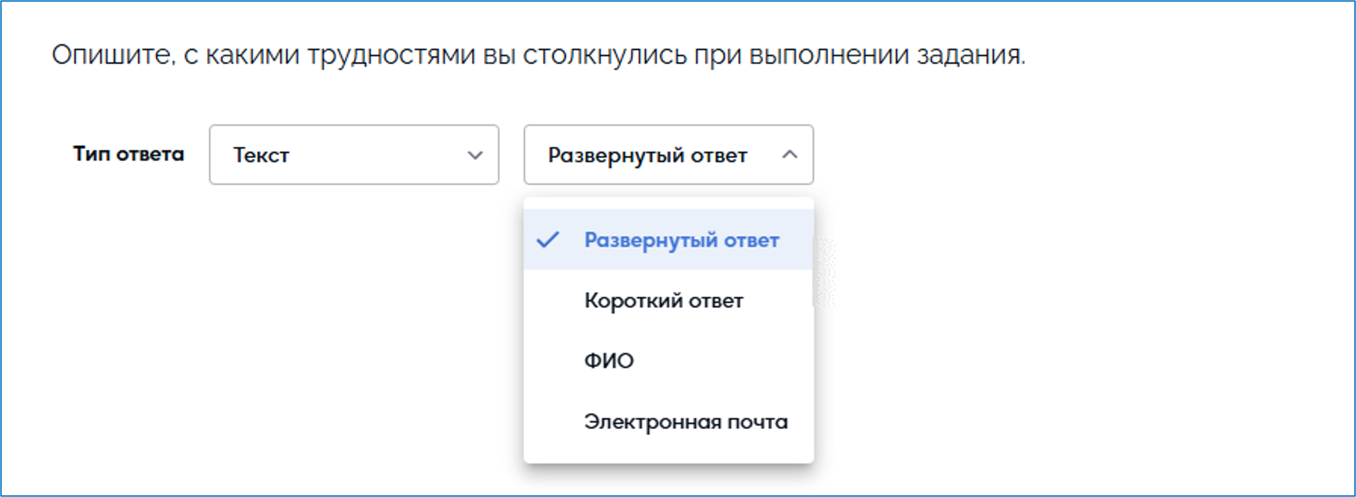The image size is (1356, 497).
Task: Change the answer format to Электронная почта
Action: (x=685, y=422)
